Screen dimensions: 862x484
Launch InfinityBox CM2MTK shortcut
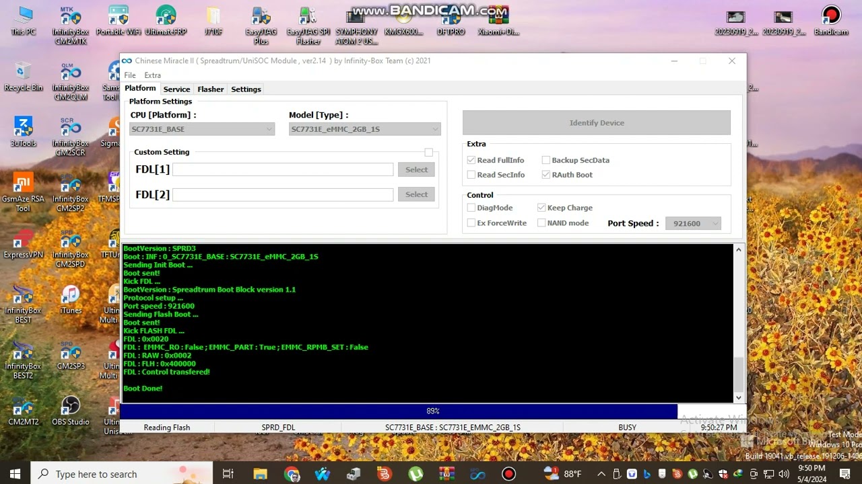point(70,26)
